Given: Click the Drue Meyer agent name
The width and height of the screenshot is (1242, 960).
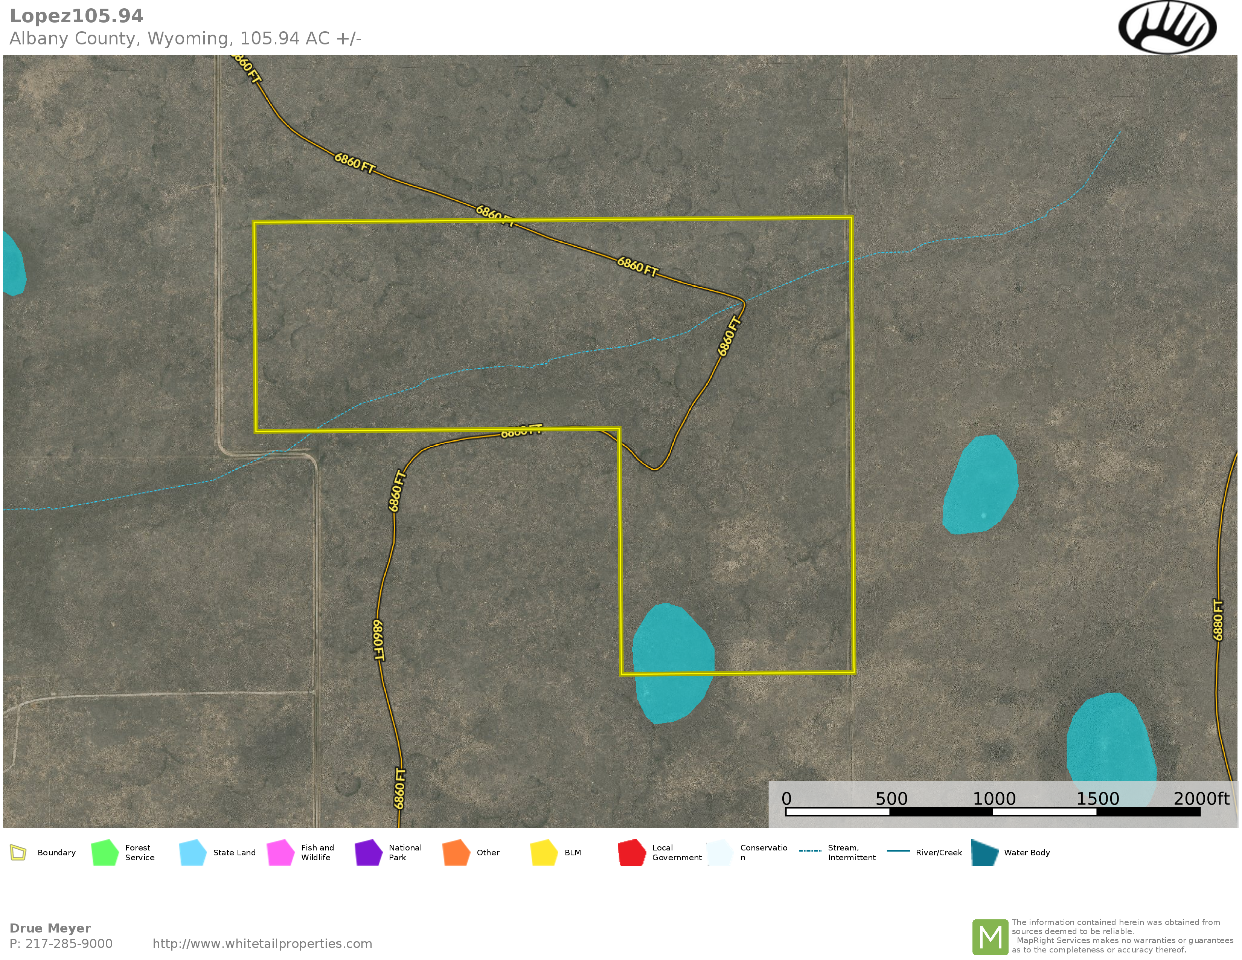Looking at the screenshot, I should click(50, 928).
